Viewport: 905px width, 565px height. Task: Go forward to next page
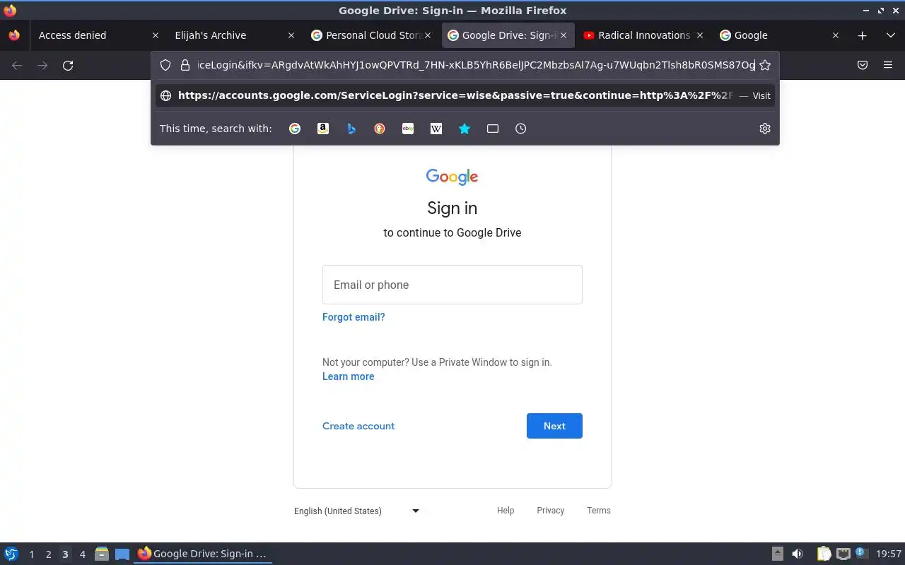[42, 65]
